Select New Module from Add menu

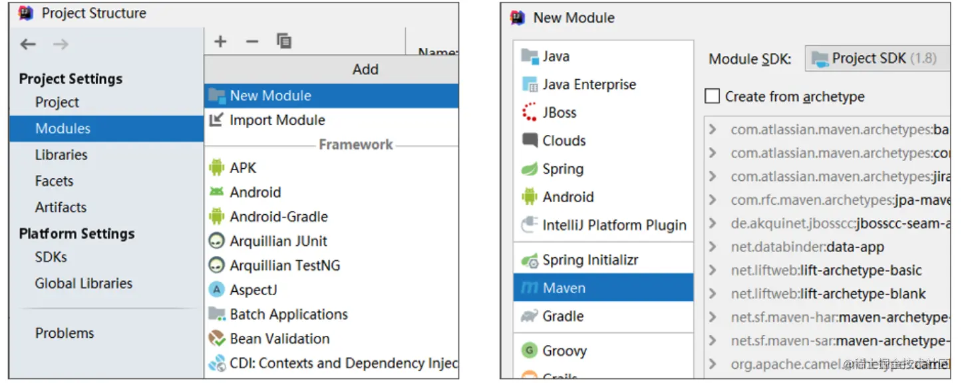point(270,96)
